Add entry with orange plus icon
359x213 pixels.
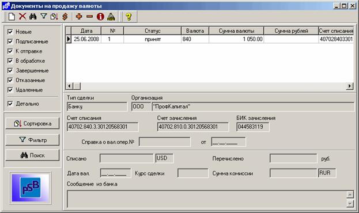tap(79, 17)
